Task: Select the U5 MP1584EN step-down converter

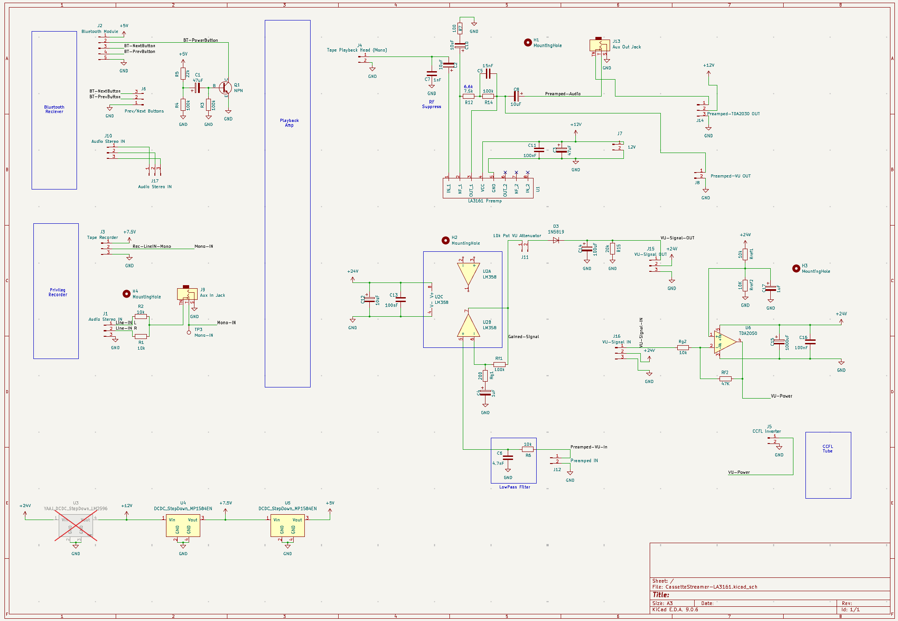Action: [x=287, y=526]
